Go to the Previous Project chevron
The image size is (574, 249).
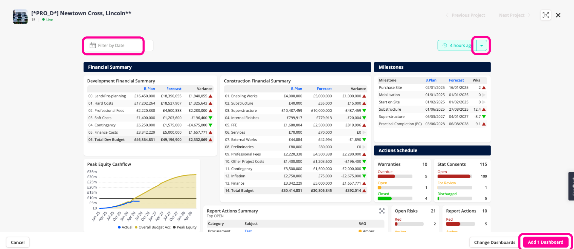[x=447, y=15]
